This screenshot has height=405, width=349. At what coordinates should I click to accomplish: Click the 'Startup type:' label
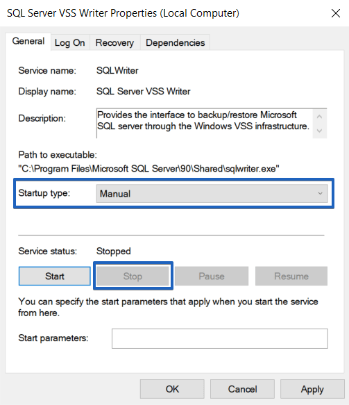44,193
